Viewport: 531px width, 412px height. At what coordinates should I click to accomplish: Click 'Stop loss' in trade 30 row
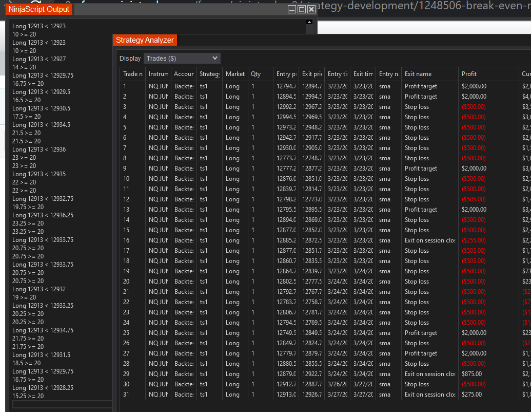[417, 384]
